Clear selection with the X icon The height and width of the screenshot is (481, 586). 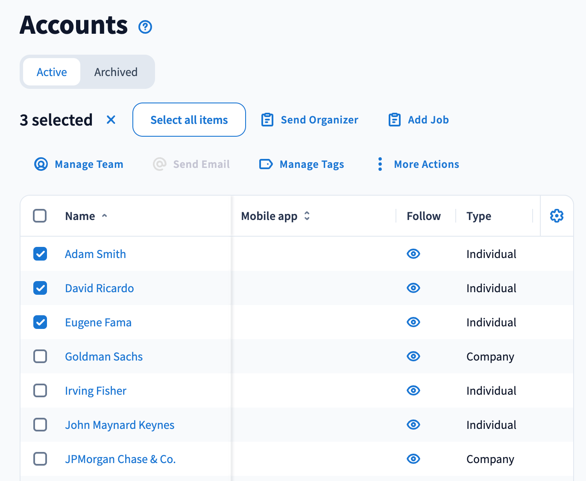click(x=111, y=120)
